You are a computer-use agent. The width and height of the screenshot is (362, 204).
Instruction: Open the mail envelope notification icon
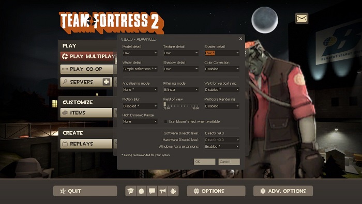point(301,19)
